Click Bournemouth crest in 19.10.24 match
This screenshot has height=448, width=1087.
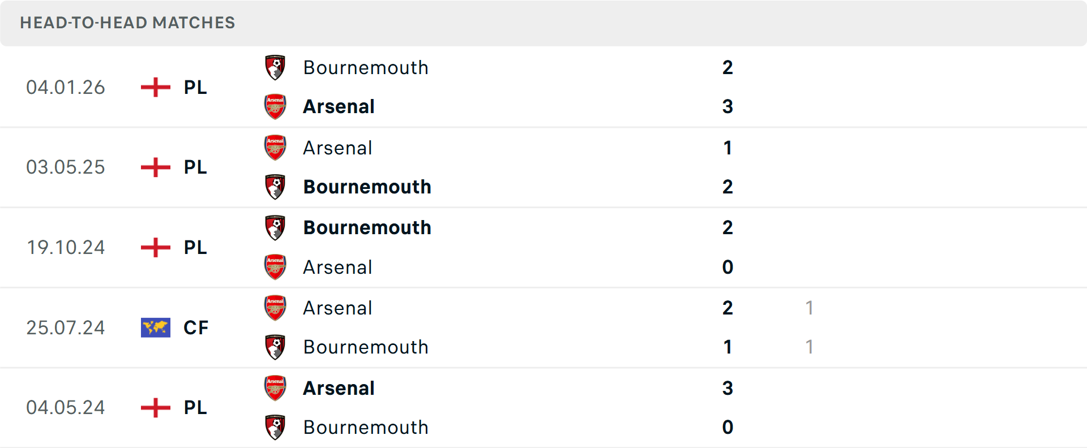click(x=275, y=227)
